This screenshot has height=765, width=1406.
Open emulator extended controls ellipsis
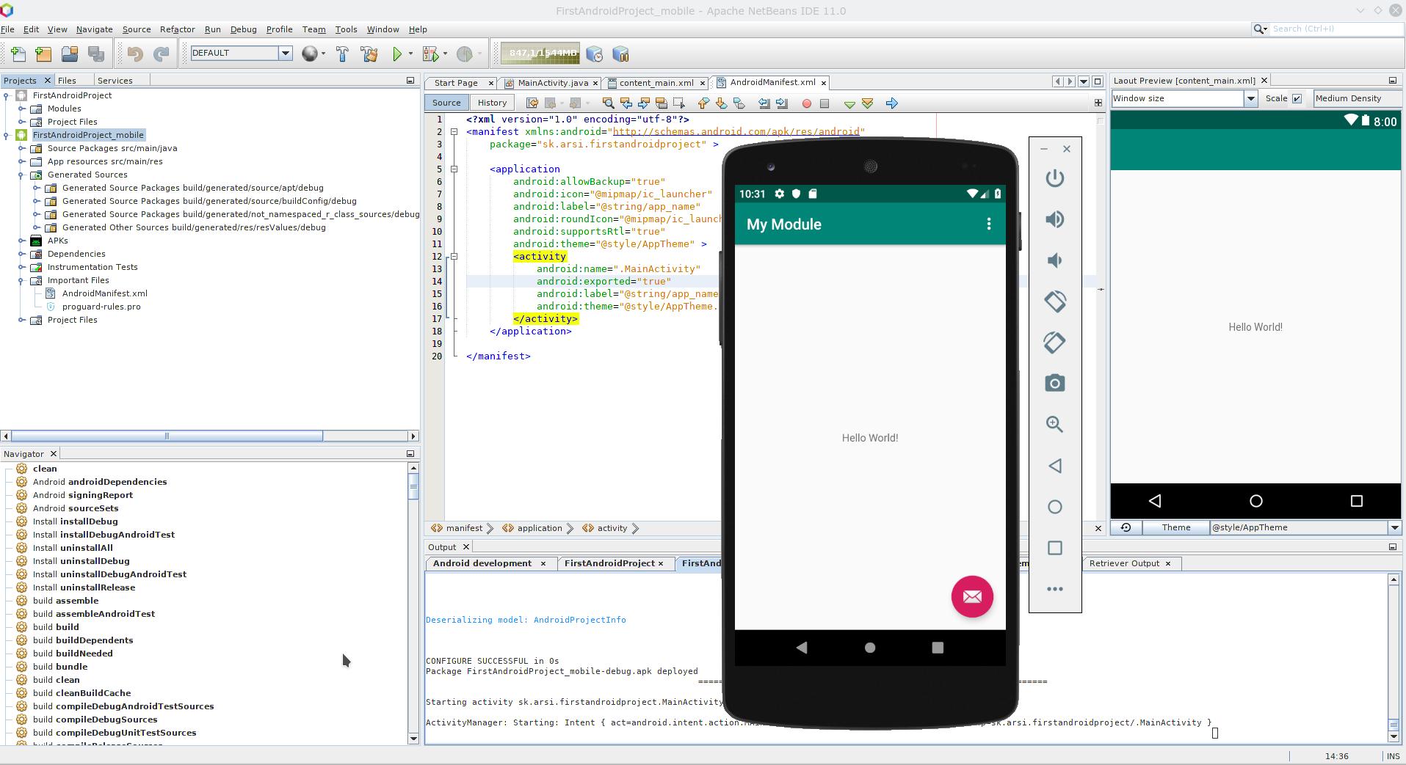(x=1055, y=589)
